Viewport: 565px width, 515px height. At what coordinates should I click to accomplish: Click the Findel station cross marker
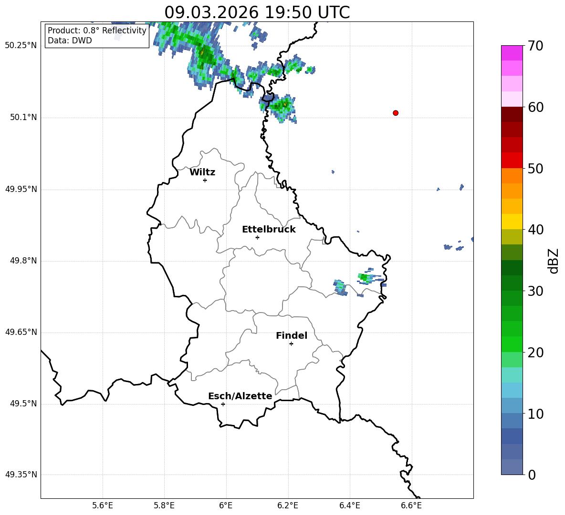(x=291, y=343)
